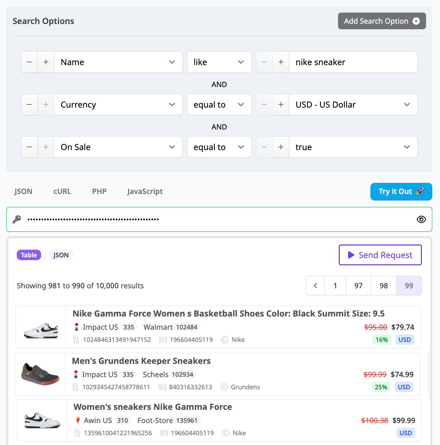The height and width of the screenshot is (445, 440).
Task: Switch to the PHP tab
Action: tap(99, 192)
